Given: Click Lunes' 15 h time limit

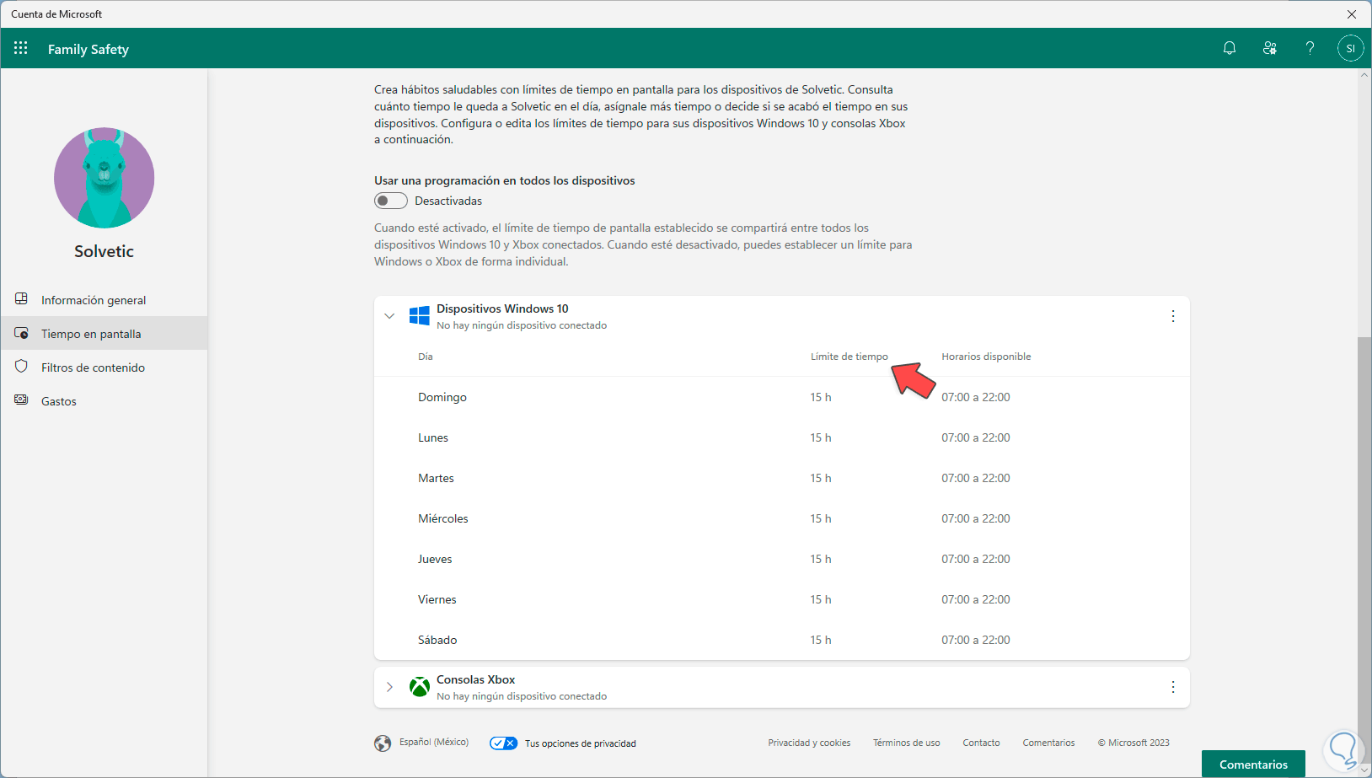Looking at the screenshot, I should click(821, 437).
